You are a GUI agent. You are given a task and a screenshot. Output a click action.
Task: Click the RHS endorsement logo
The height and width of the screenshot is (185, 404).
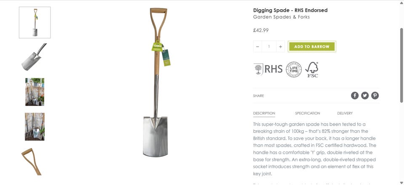(268, 69)
